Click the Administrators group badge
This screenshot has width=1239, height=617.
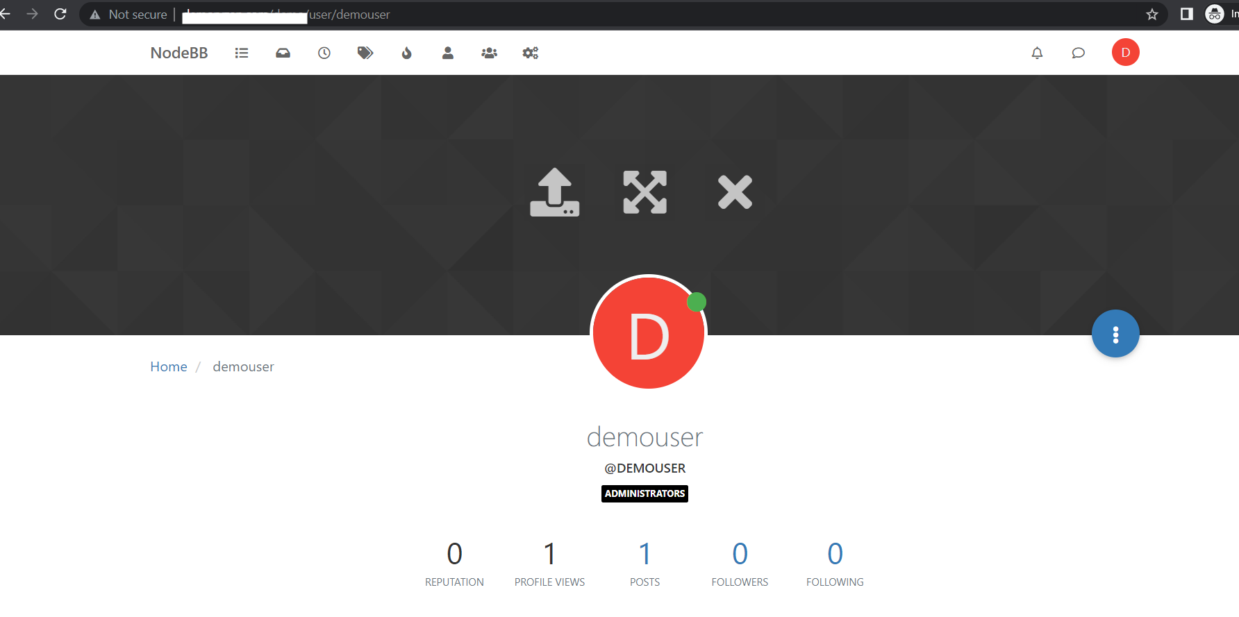645,493
